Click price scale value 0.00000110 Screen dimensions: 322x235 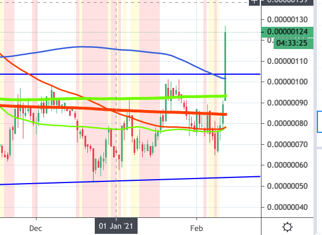[287, 61]
